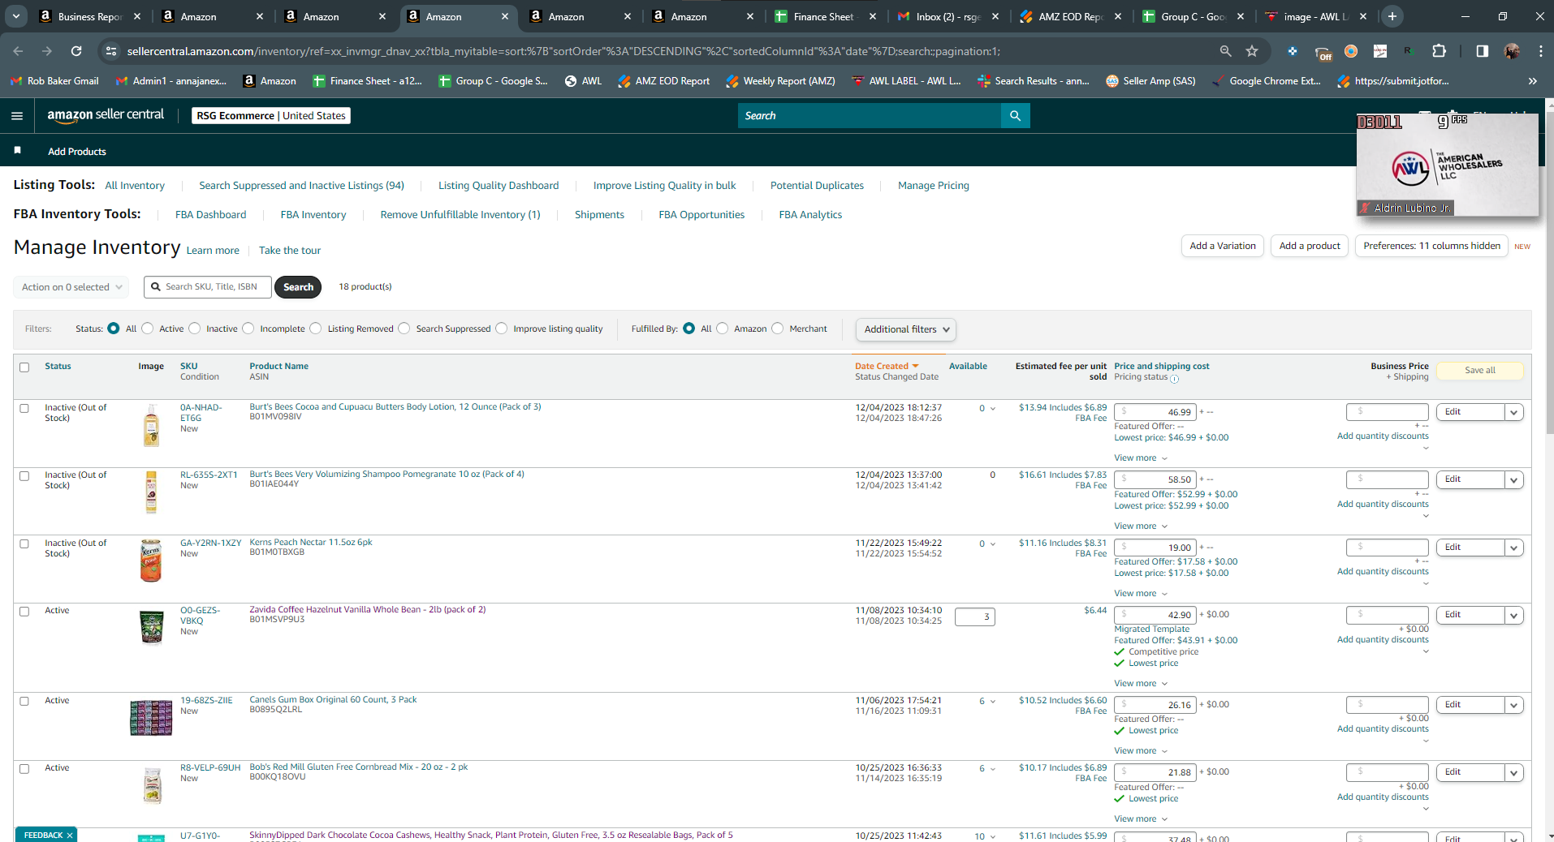Click the bookmark flag icon beside Add Products

[x=18, y=151]
